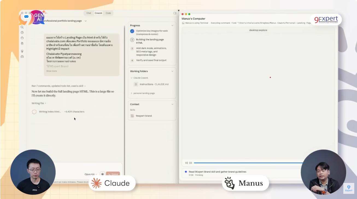Click the 'Writing index.html...' status row

pos(58,112)
